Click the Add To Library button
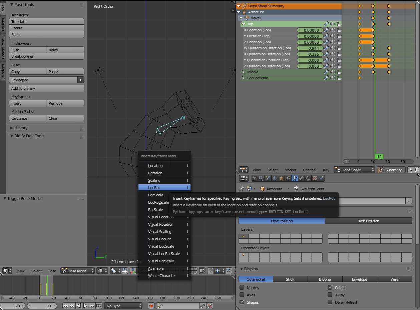 point(46,88)
